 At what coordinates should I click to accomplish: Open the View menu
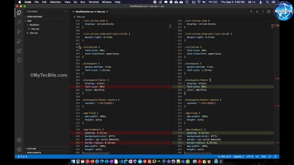tap(68, 2)
